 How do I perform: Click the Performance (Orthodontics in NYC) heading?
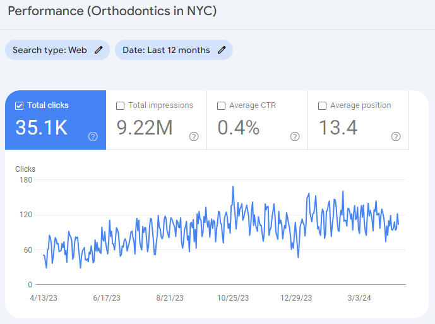coord(112,11)
